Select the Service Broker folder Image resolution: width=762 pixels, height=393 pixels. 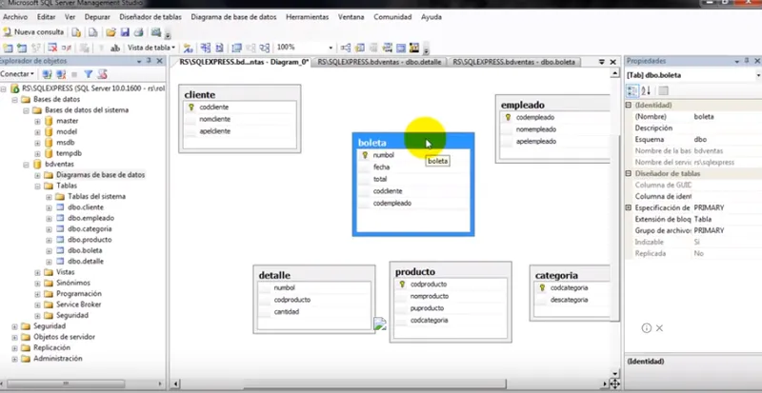point(79,305)
